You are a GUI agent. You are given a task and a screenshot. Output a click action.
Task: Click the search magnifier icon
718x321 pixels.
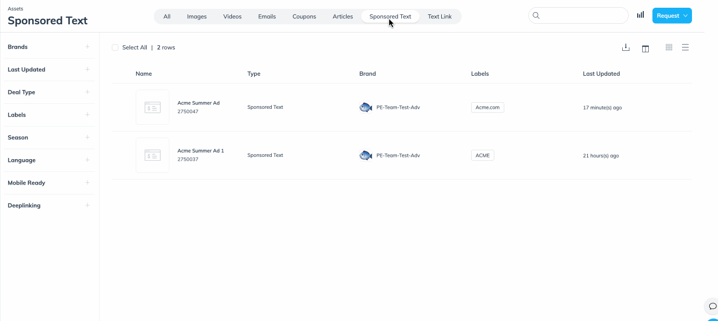pyautogui.click(x=536, y=15)
